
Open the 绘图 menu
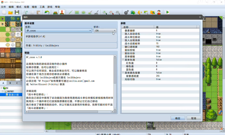[26, 7]
